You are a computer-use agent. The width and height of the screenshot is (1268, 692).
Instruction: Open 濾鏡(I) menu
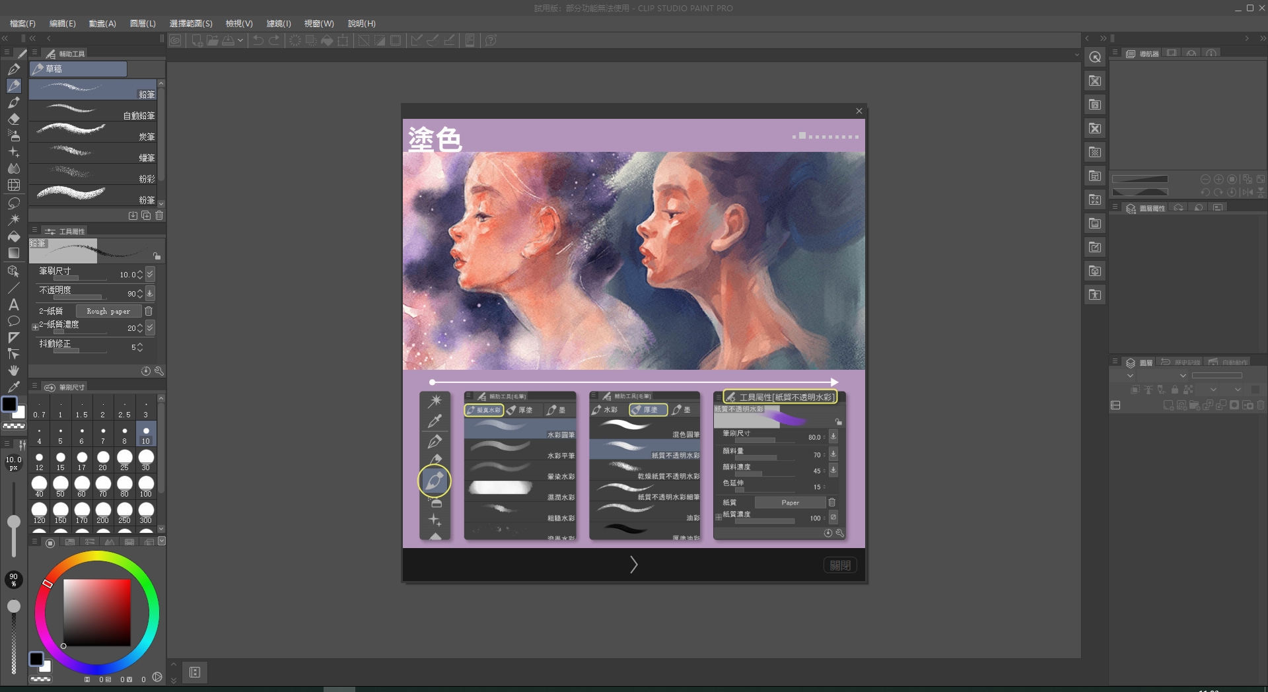point(279,23)
